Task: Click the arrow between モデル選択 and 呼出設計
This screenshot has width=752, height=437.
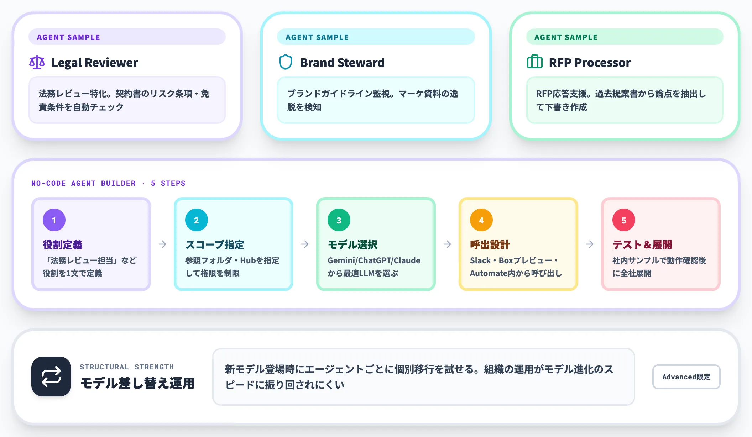Action: (x=447, y=244)
